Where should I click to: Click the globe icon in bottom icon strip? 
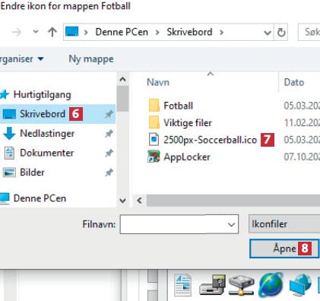pyautogui.click(x=271, y=285)
